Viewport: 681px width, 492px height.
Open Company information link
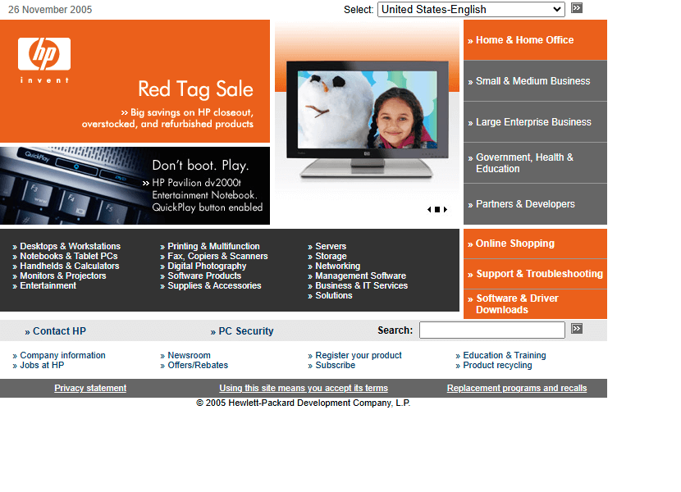pos(62,355)
